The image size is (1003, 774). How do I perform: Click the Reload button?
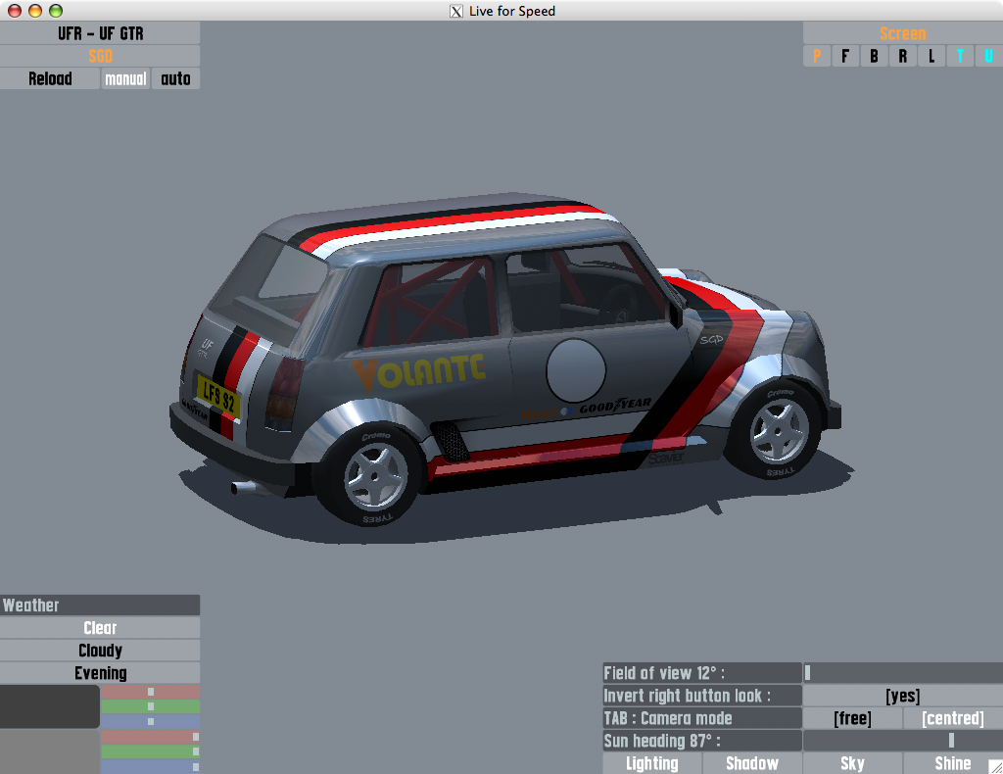point(50,78)
